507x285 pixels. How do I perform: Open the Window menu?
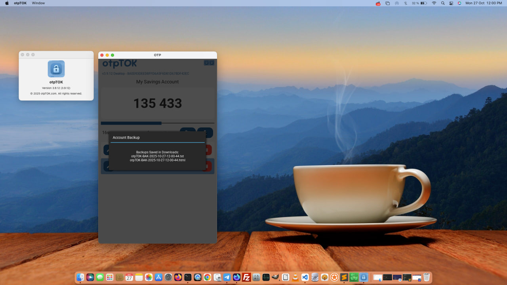coord(38,3)
